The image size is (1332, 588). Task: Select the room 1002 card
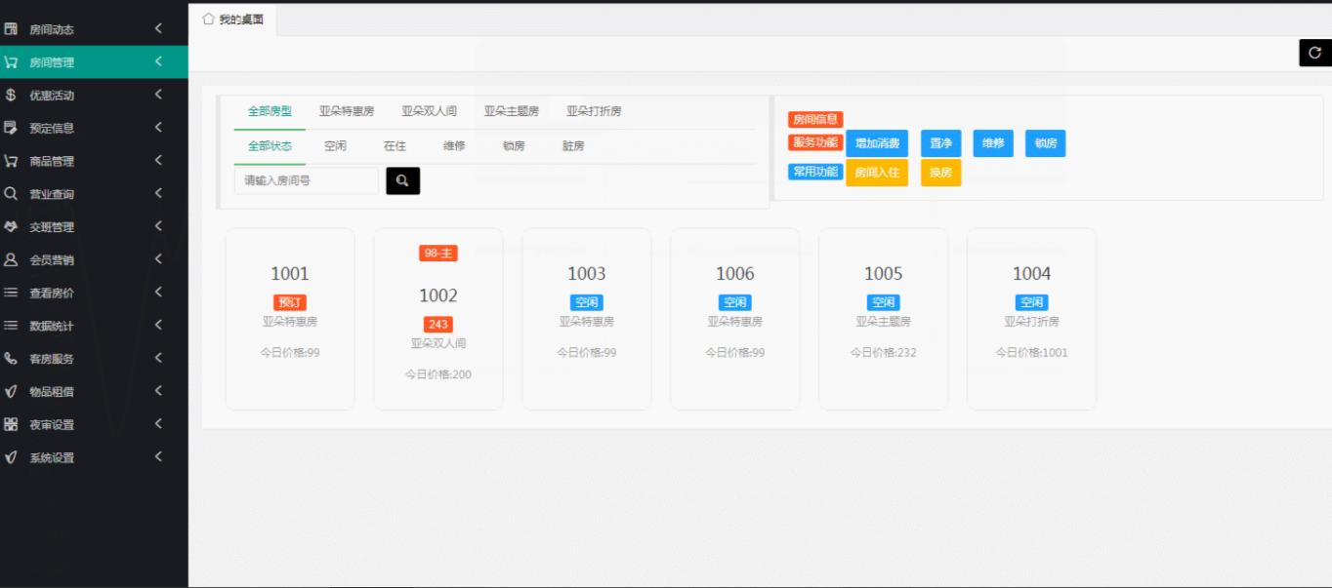click(438, 319)
